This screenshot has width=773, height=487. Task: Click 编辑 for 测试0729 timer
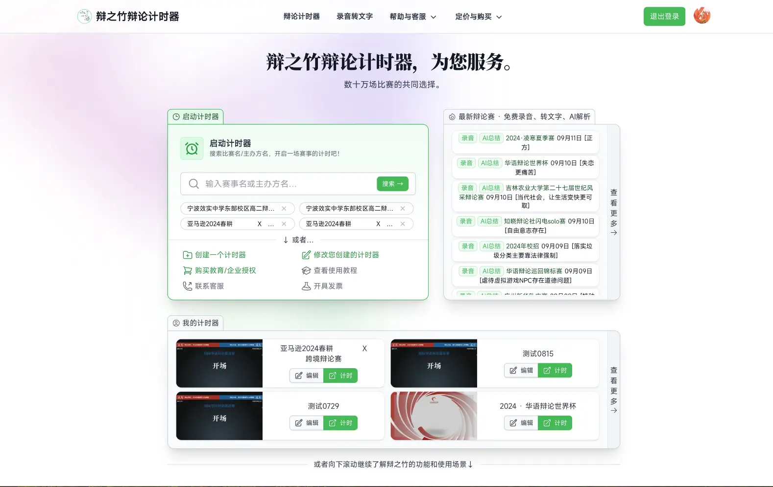click(307, 423)
